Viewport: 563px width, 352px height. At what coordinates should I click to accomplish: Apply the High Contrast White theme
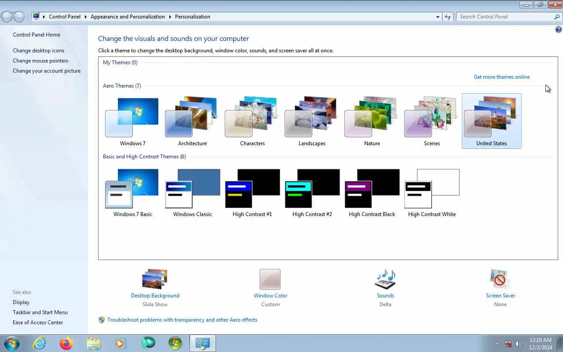[431, 192]
